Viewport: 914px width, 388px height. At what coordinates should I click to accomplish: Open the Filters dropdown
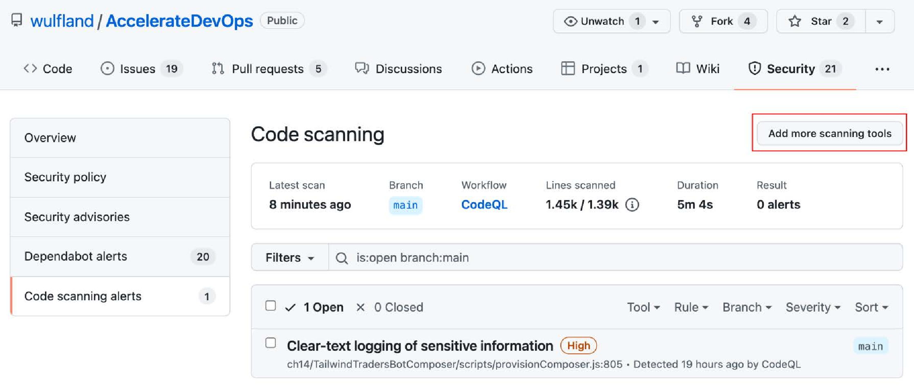pyautogui.click(x=290, y=258)
